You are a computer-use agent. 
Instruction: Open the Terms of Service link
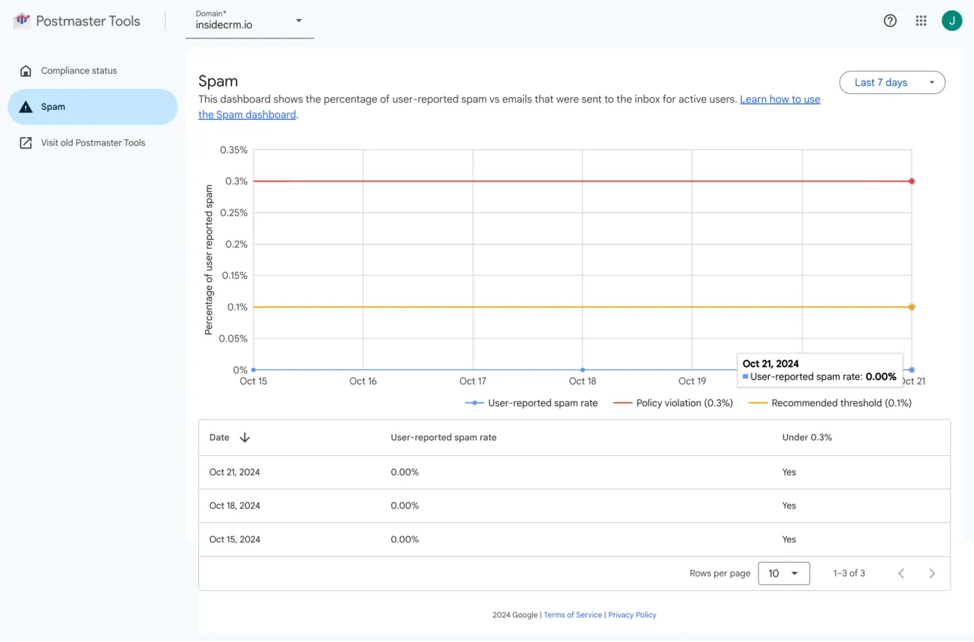(573, 615)
